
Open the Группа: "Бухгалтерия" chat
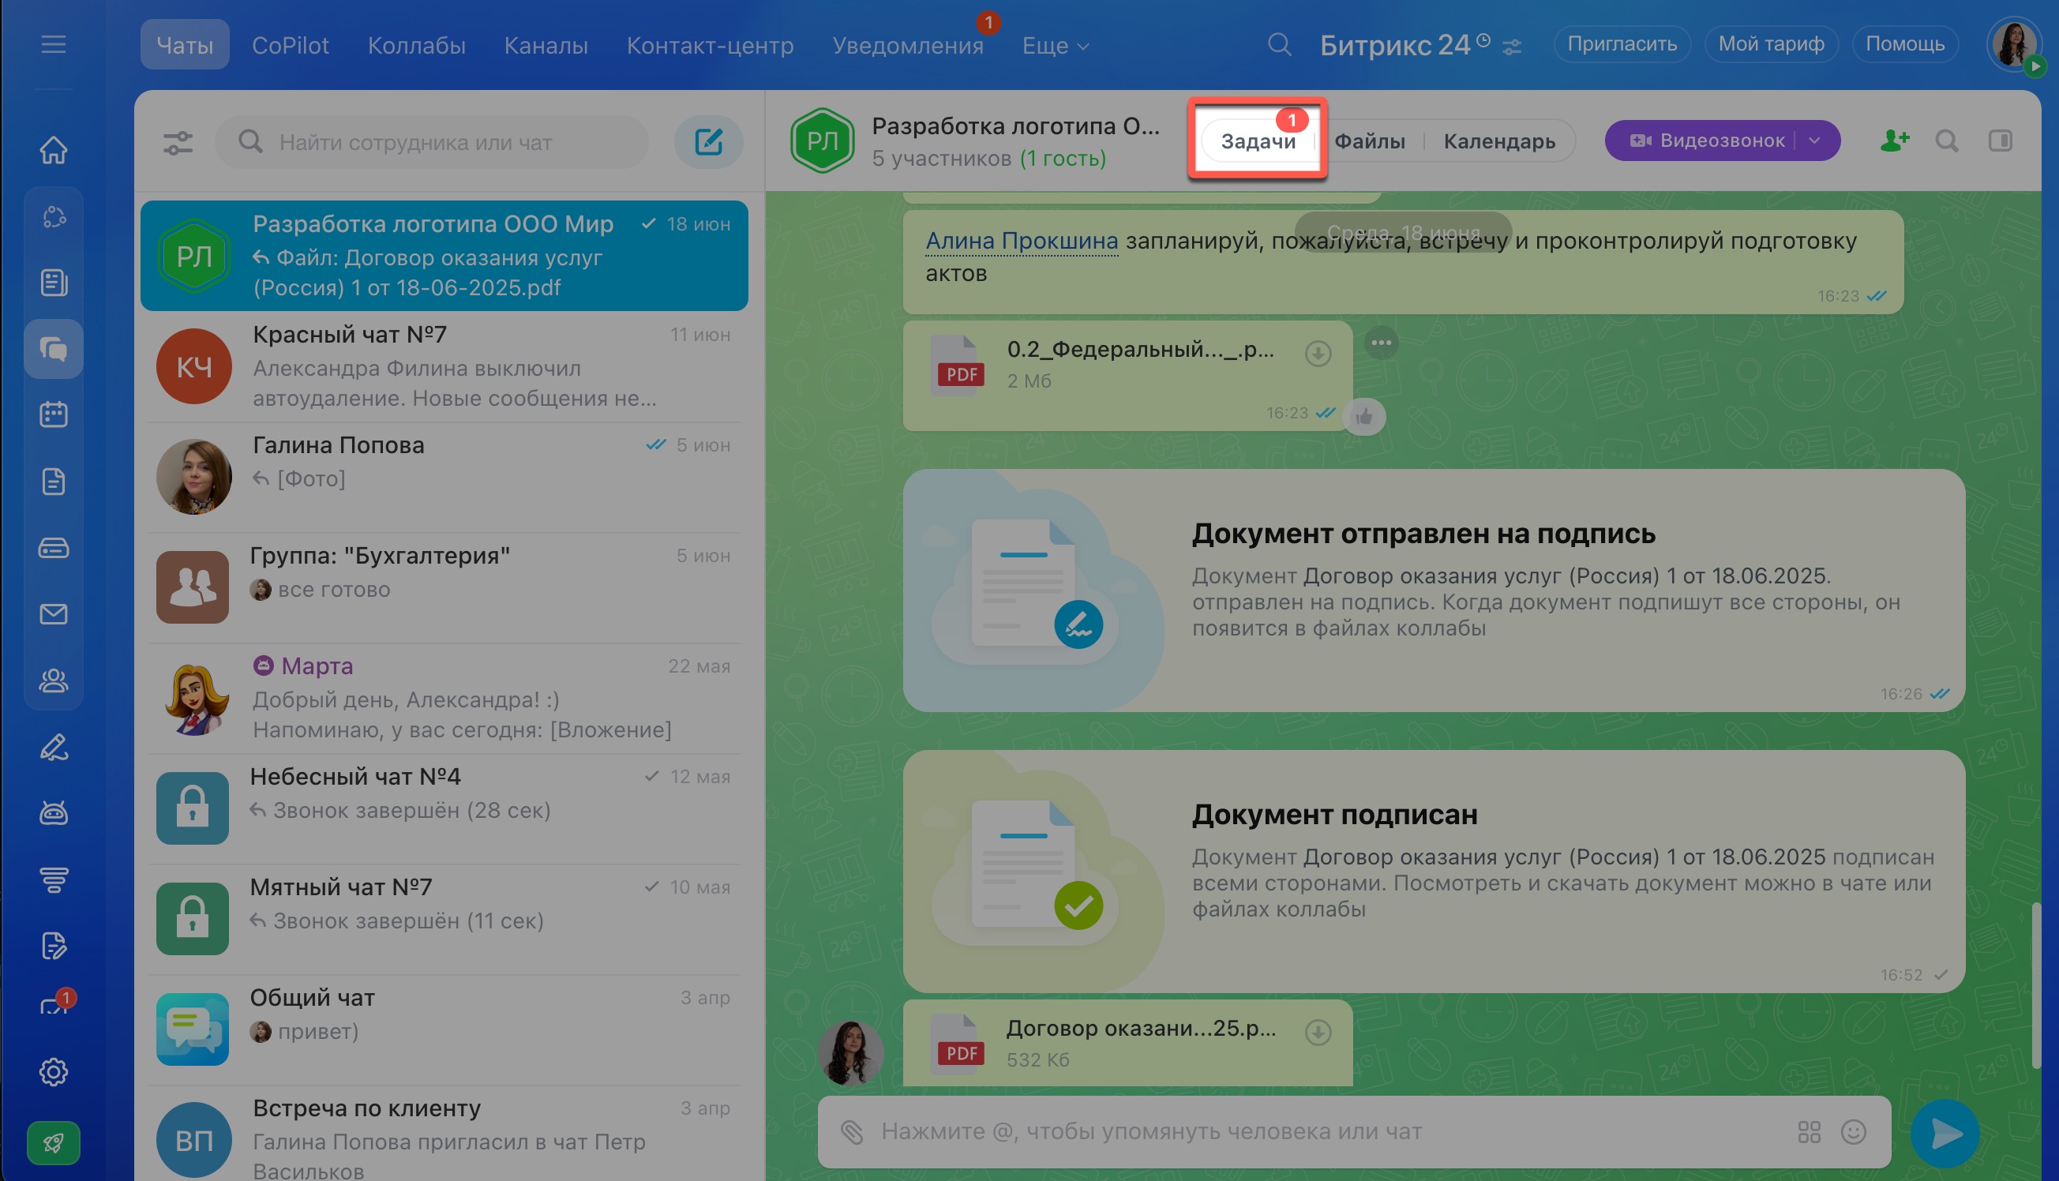[444, 587]
